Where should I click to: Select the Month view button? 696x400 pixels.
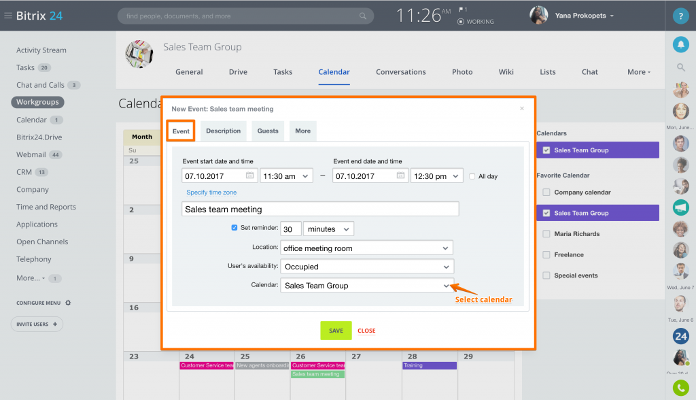tap(142, 137)
